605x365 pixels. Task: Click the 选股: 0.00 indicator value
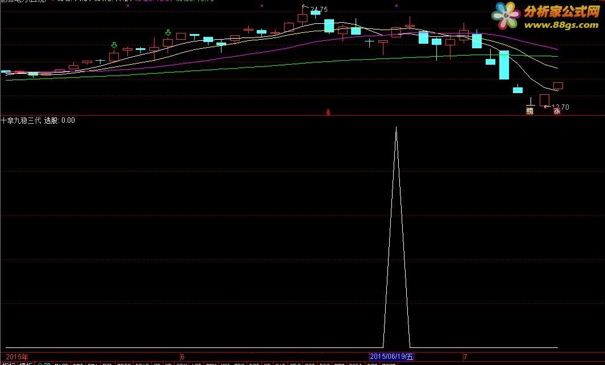pos(60,120)
